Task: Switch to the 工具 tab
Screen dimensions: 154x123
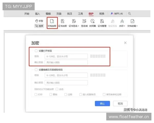Action: (80, 14)
